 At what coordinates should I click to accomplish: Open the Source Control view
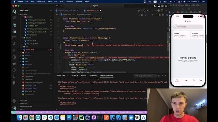point(14,24)
